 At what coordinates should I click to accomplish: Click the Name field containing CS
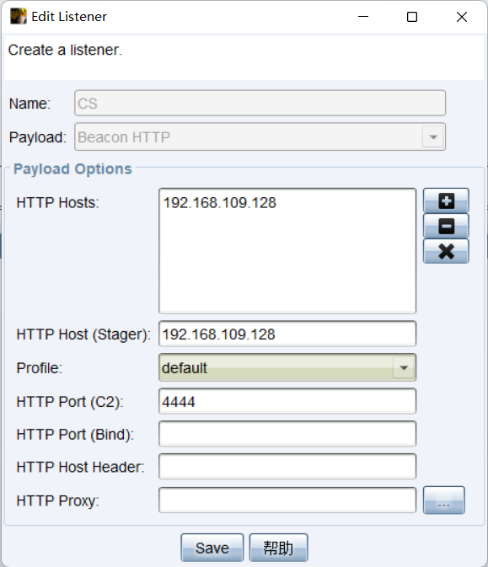(260, 104)
